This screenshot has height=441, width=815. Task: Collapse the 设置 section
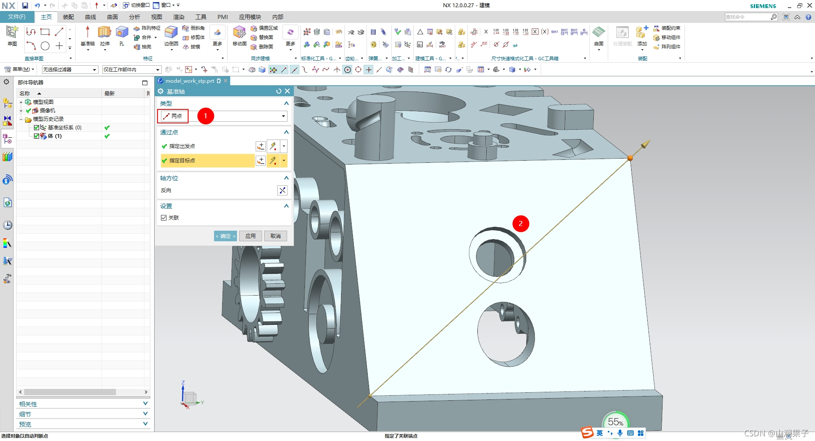[x=286, y=206]
